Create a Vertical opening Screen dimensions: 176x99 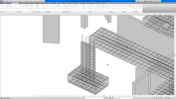point(114,7)
